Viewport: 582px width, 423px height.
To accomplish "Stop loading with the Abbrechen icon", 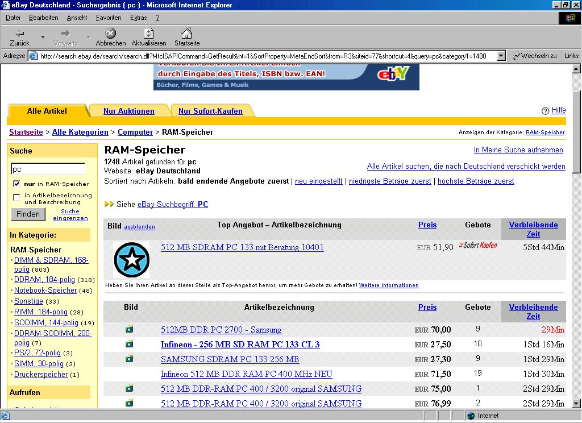I will click(110, 34).
